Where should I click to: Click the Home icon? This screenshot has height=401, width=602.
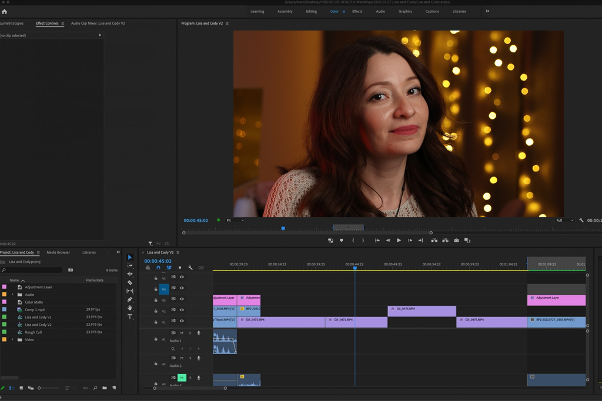click(4, 12)
